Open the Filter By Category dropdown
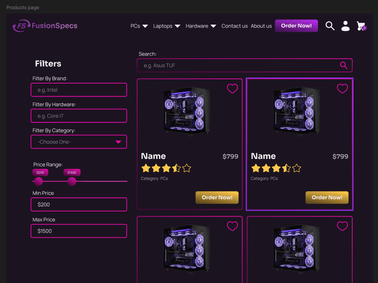Screen dimensions: 378x283 click(x=79, y=142)
